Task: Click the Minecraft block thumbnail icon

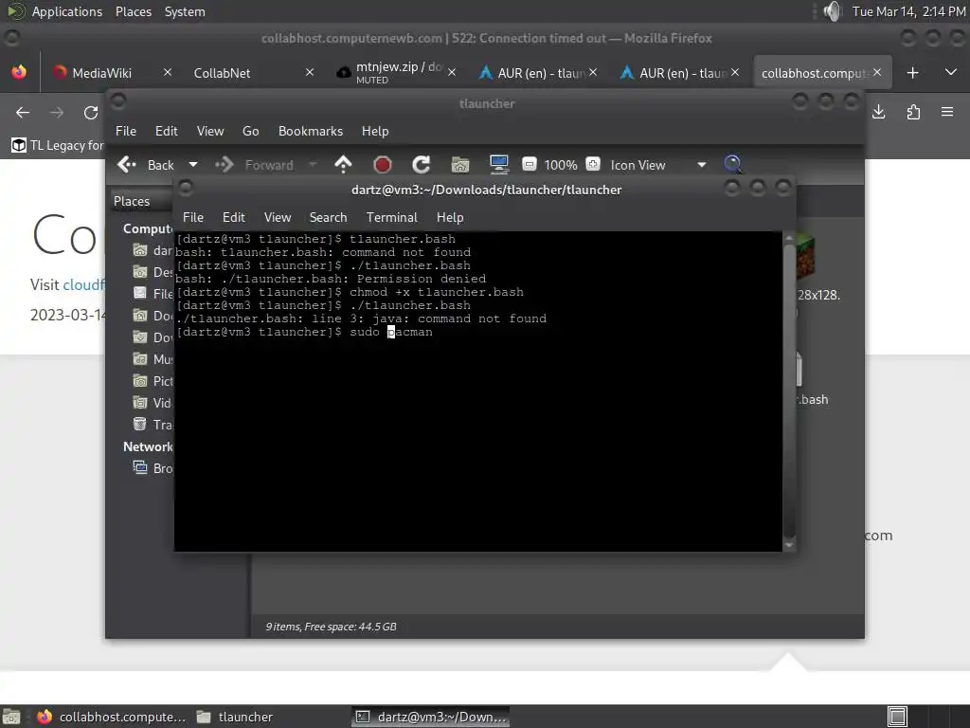Action: point(805,257)
